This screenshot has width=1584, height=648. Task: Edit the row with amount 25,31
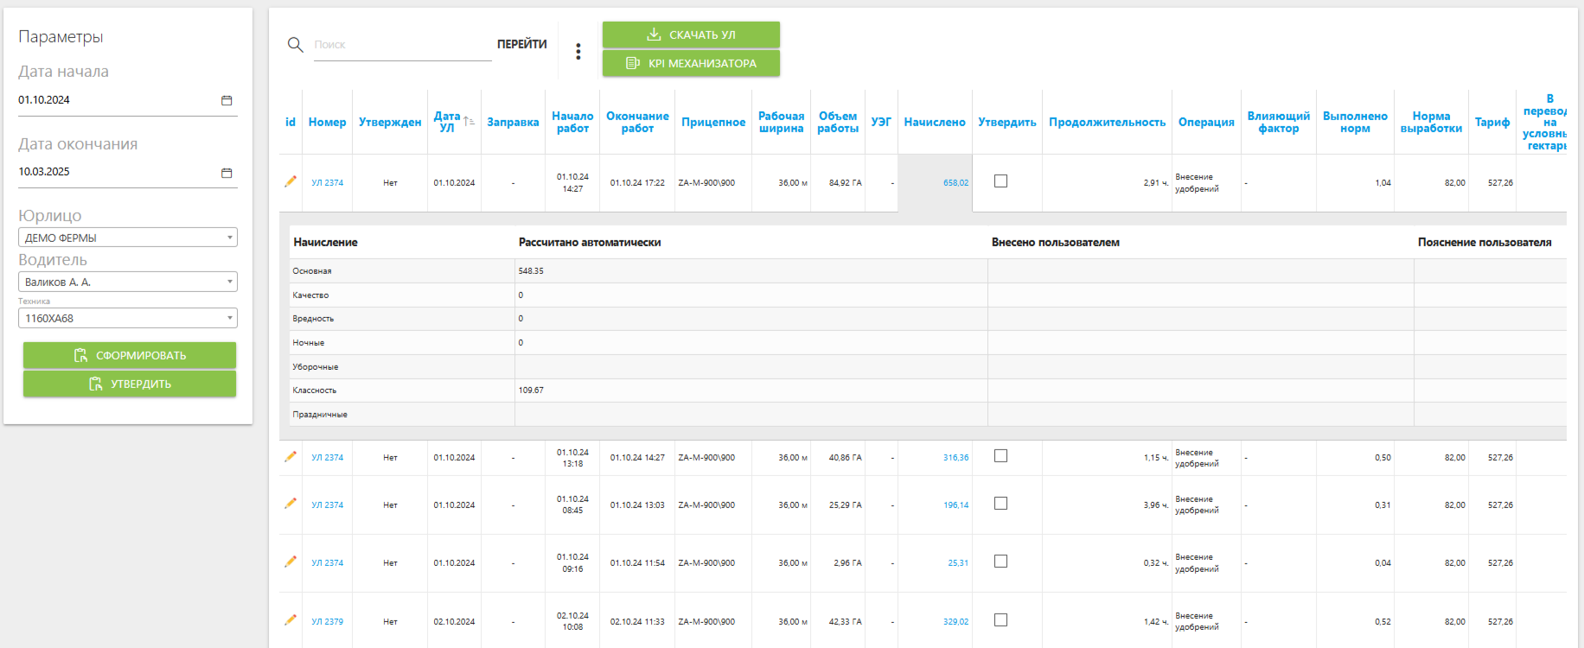[x=291, y=562]
